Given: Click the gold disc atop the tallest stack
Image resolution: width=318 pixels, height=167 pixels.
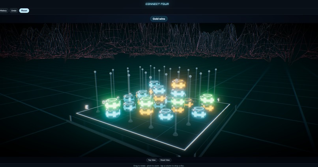Looking at the screenshot, I should pos(178,84).
